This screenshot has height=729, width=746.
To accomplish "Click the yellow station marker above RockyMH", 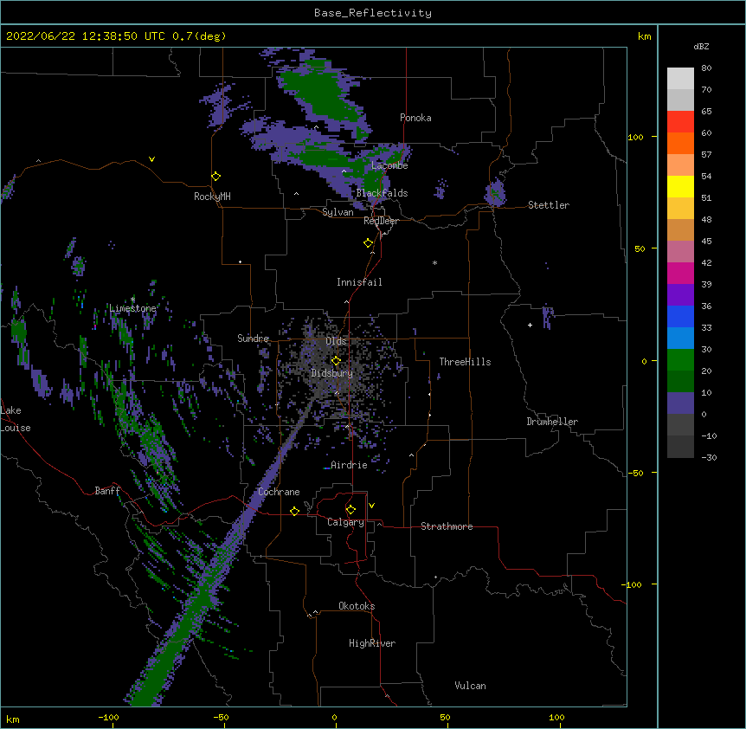I will [x=215, y=177].
